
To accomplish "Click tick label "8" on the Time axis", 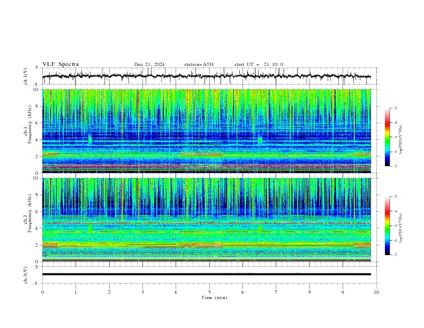I will point(309,292).
